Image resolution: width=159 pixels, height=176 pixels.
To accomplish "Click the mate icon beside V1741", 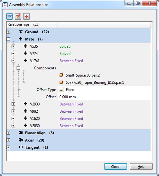I will coord(25,61).
